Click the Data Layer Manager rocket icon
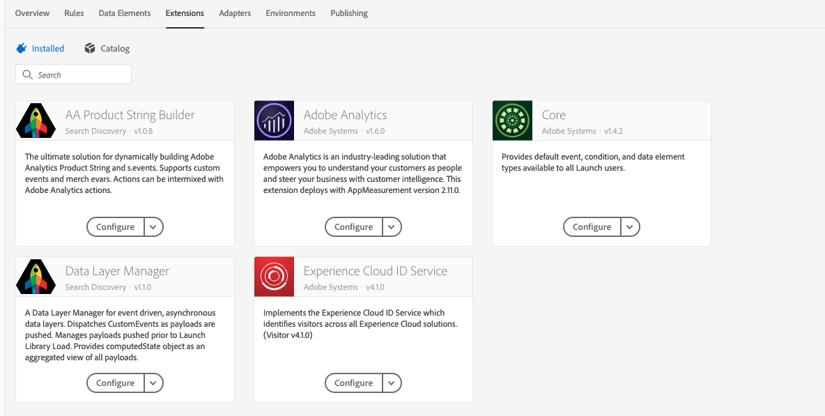825x416 pixels. (36, 277)
